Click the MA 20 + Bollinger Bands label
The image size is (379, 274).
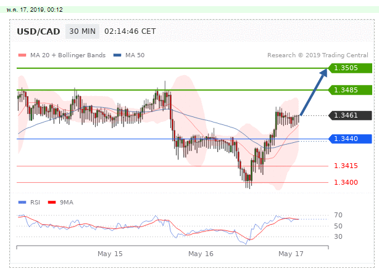[x=68, y=55]
